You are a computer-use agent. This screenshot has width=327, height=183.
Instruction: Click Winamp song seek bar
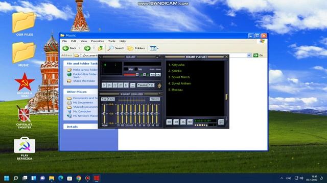pyautogui.click(x=131, y=79)
